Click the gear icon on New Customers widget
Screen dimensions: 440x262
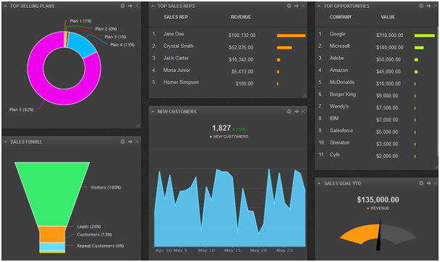(289, 112)
